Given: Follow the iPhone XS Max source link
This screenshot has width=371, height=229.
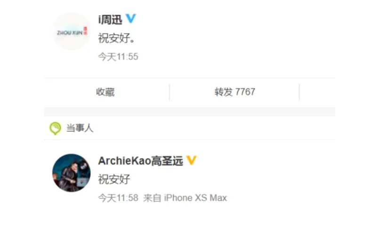Looking at the screenshot, I should pos(195,198).
